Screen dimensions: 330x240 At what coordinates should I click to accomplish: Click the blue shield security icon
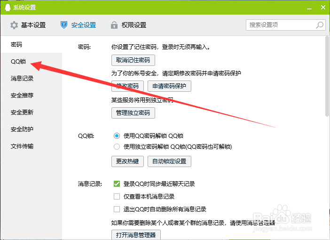pyautogui.click(x=64, y=25)
